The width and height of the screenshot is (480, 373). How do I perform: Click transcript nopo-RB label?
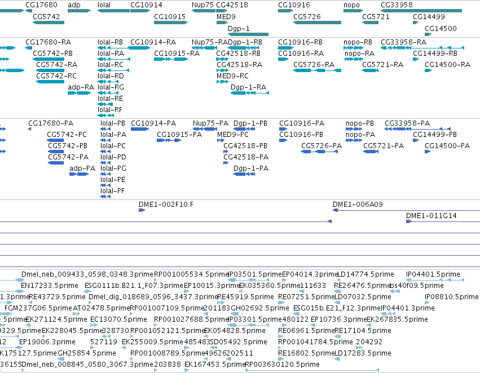(358, 42)
